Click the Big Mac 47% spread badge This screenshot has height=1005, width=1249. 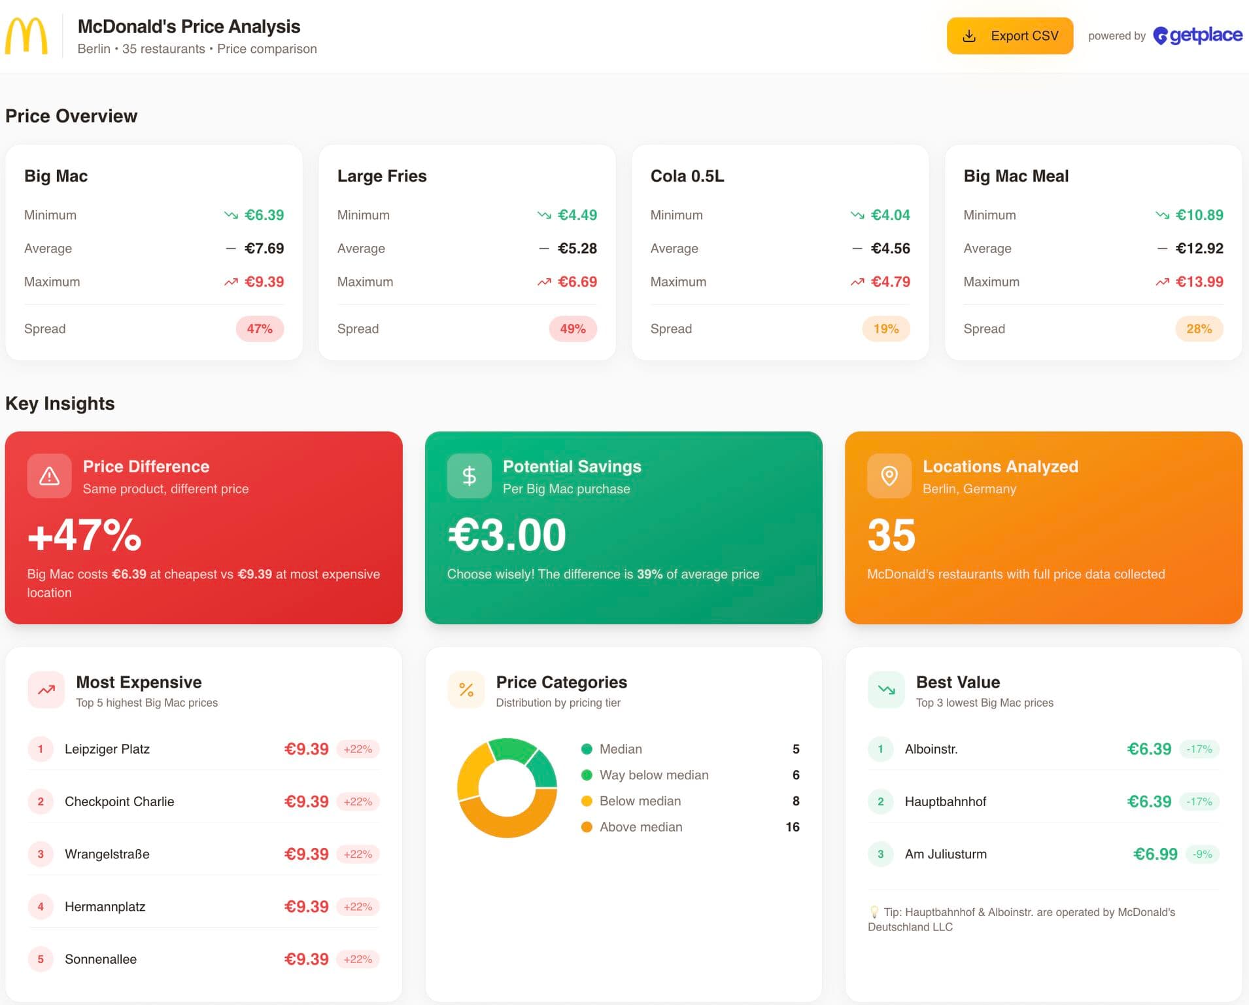[260, 329]
